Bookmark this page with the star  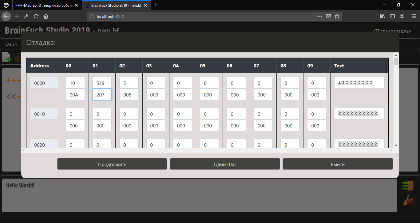[x=337, y=16]
